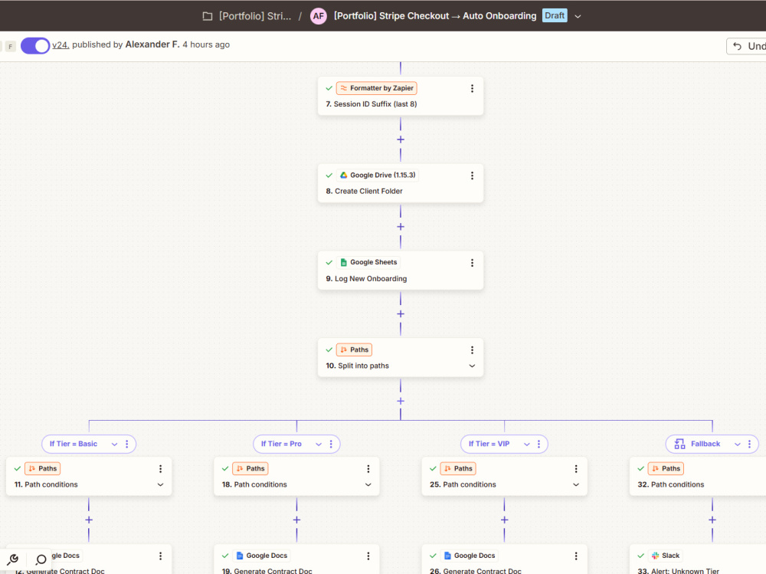
Task: Open the three-dot menu for If Tier = Pro path
Action: [x=331, y=444]
